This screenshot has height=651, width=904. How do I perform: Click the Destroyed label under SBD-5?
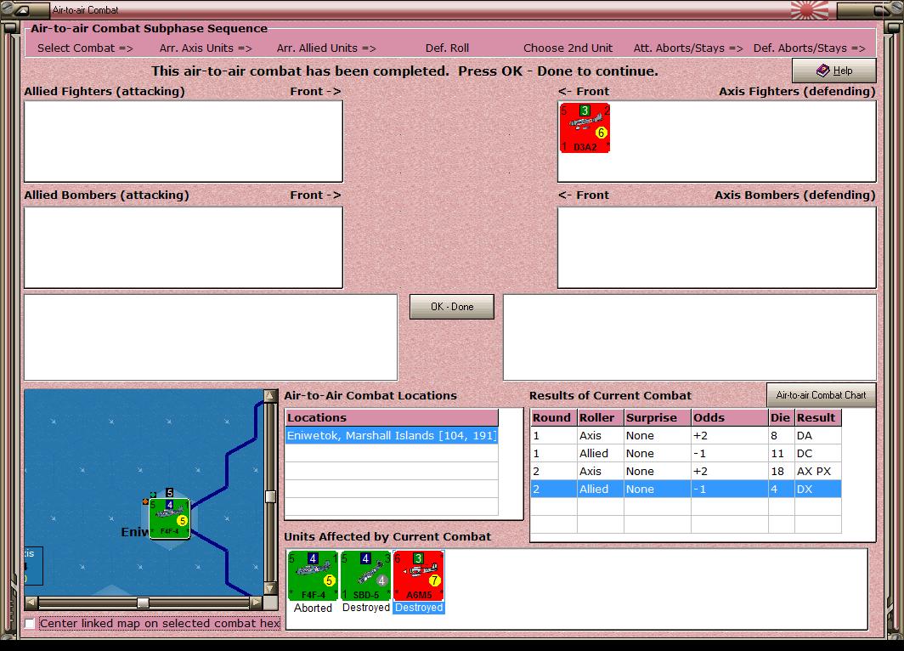pyautogui.click(x=366, y=608)
